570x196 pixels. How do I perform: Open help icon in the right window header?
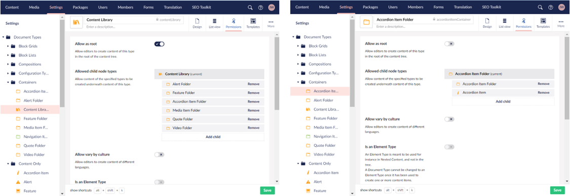click(x=550, y=7)
